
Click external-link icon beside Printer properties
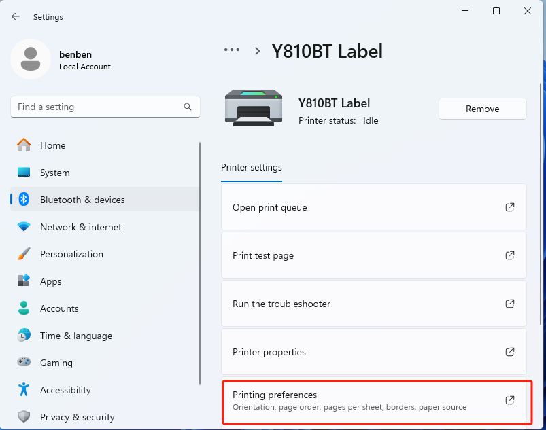point(510,352)
